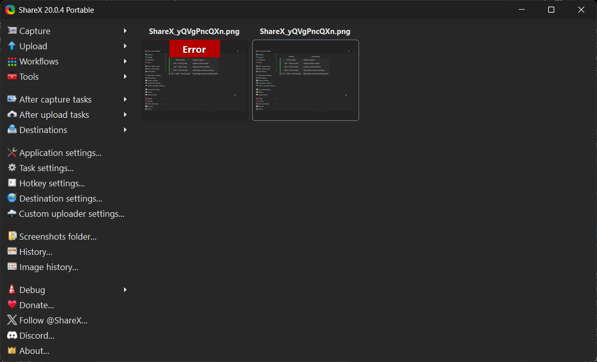Open the Tools menu
Screen dimensions: 597x362
point(68,77)
